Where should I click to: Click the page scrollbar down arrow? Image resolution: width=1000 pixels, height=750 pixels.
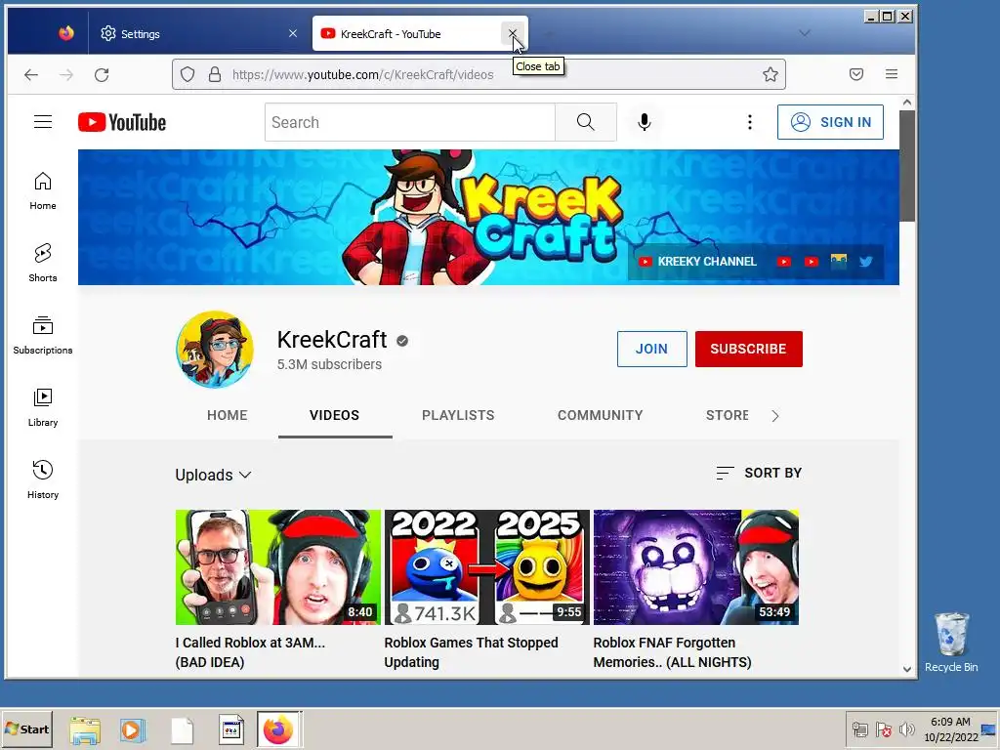coord(907,669)
